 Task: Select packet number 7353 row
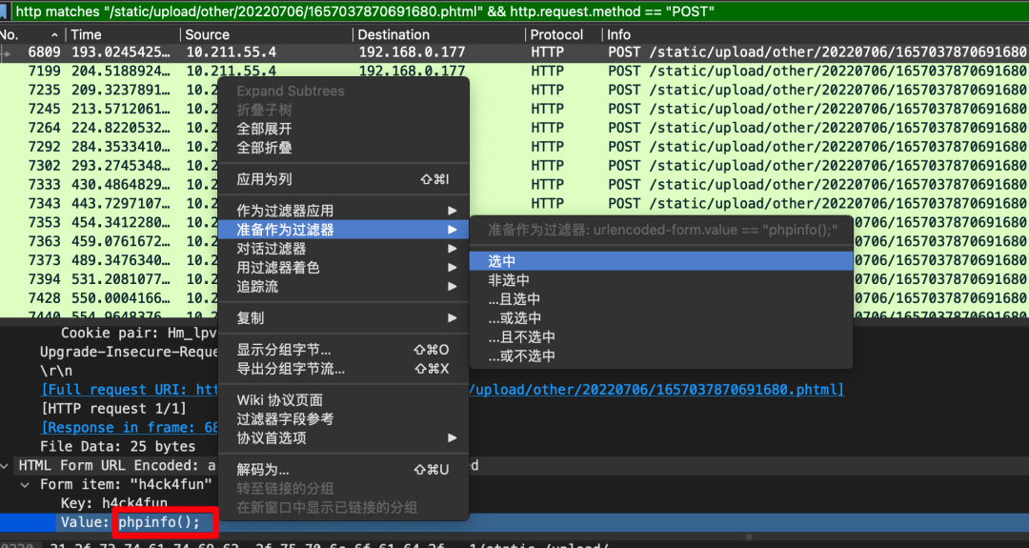[109, 223]
